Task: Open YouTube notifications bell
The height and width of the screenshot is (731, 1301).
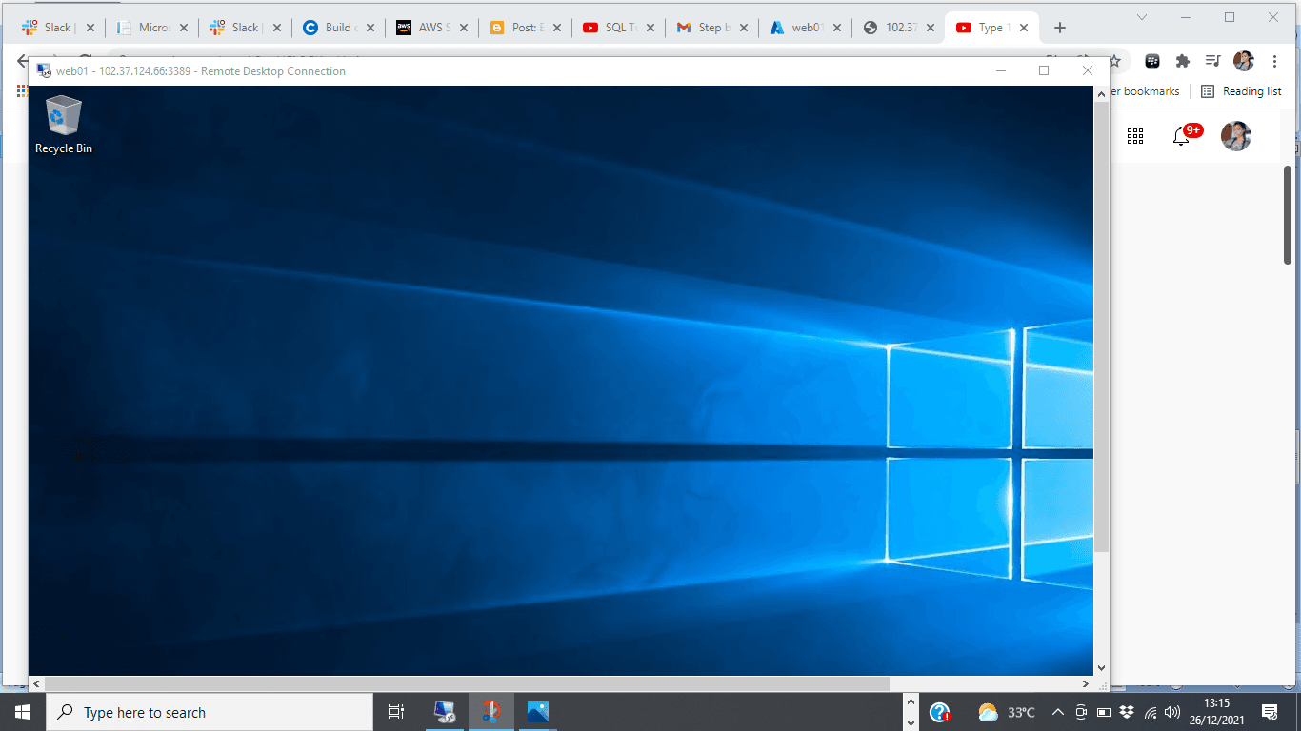Action: point(1181,136)
